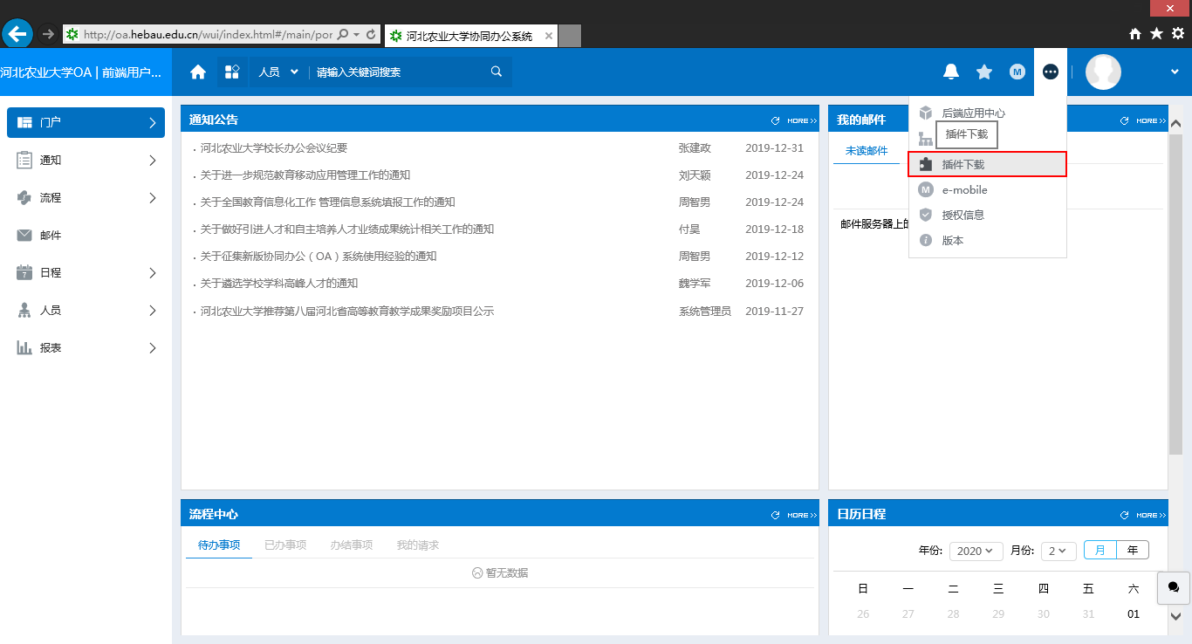1192x644 pixels.
Task: Open 流程 in the sidebar
Action: (86, 197)
